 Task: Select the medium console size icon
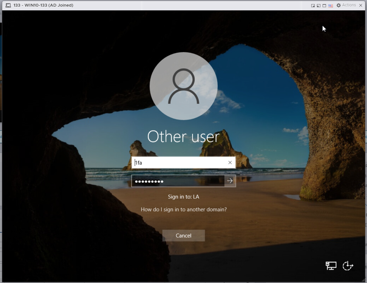pos(318,6)
